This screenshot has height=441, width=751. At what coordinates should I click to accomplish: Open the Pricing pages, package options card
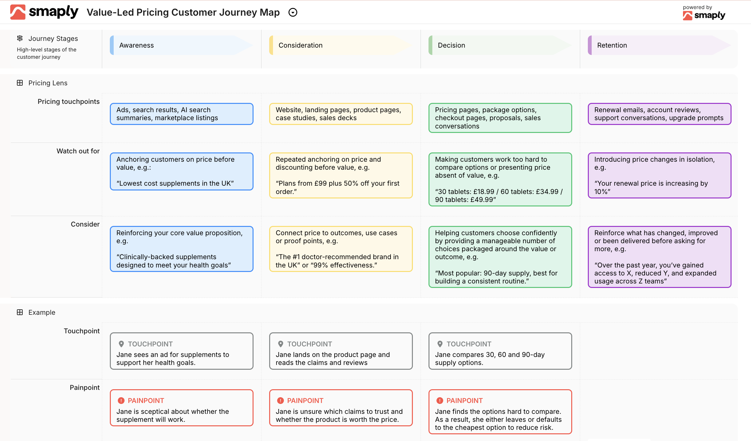(x=500, y=118)
